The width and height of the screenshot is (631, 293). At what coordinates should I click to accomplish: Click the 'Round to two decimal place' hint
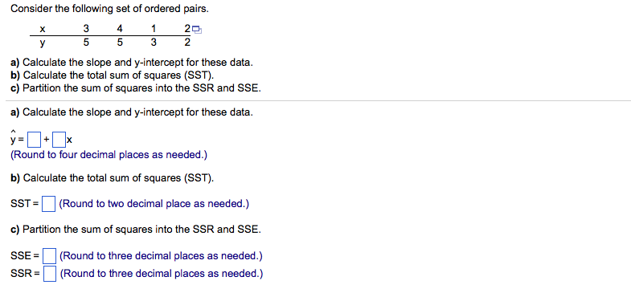click(154, 204)
